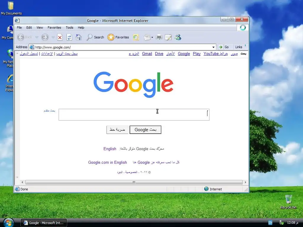The width and height of the screenshot is (303, 227).
Task: Open the Windows Start orb
Action: (9, 223)
